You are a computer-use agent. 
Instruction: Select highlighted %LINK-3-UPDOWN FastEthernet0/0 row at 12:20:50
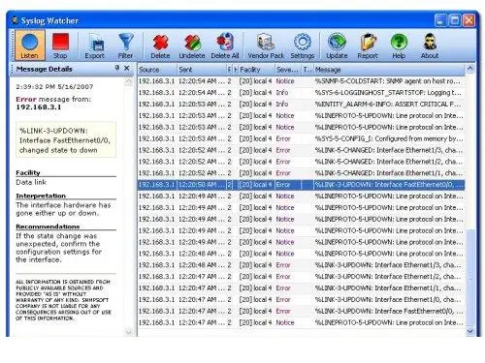pyautogui.click(x=301, y=185)
